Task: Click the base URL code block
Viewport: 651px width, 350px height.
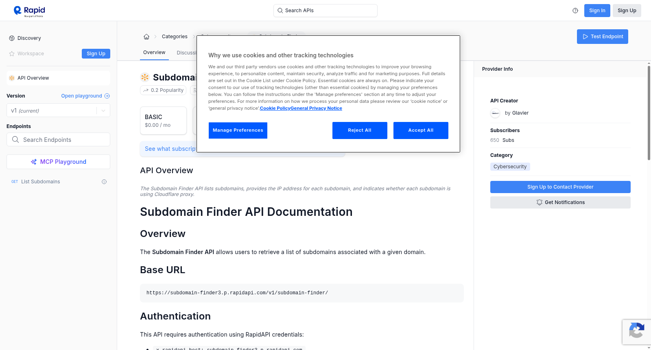Action: coord(302,293)
